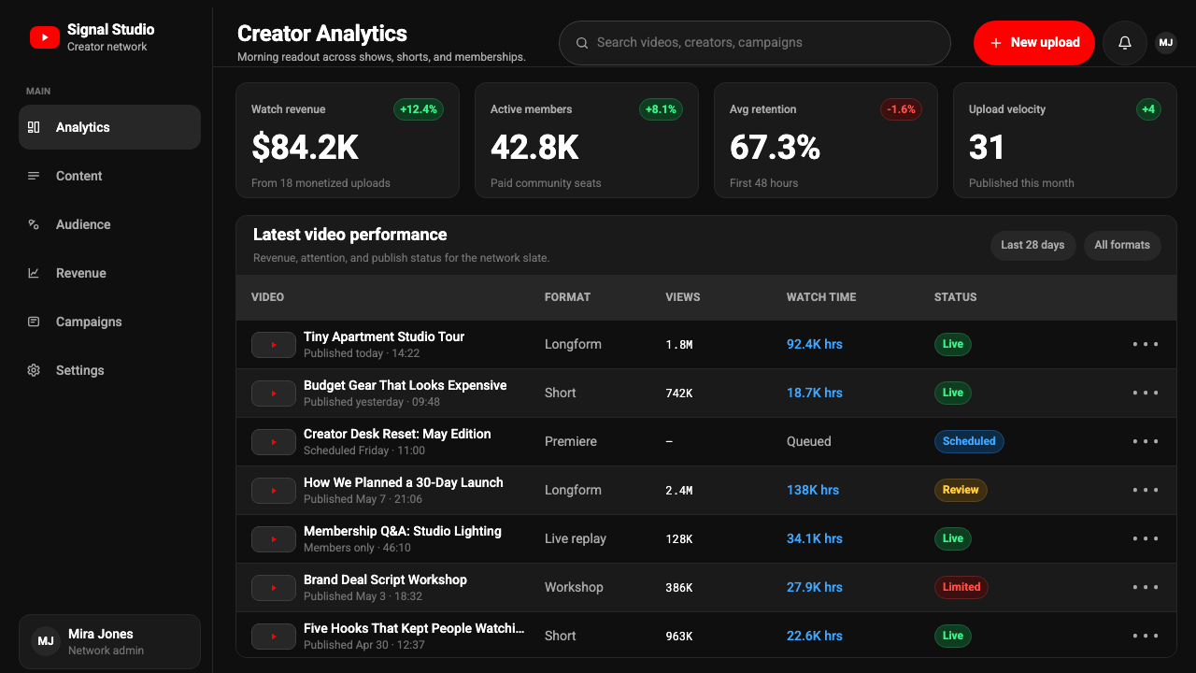Click the VIEWS column header
This screenshot has width=1196, height=673.
tap(683, 297)
